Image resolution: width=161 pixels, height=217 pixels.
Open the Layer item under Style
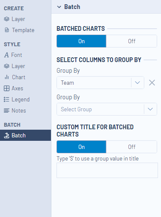15,66
